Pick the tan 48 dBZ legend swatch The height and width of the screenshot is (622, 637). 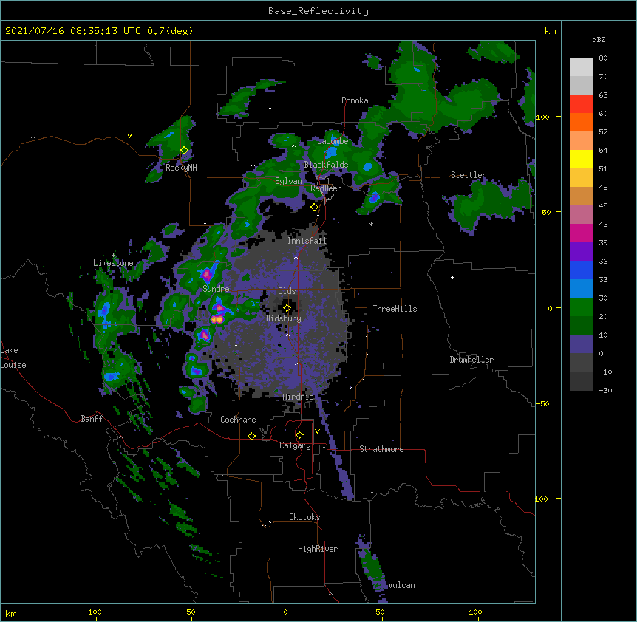pyautogui.click(x=581, y=196)
